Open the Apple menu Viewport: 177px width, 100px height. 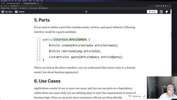pos(2,1)
